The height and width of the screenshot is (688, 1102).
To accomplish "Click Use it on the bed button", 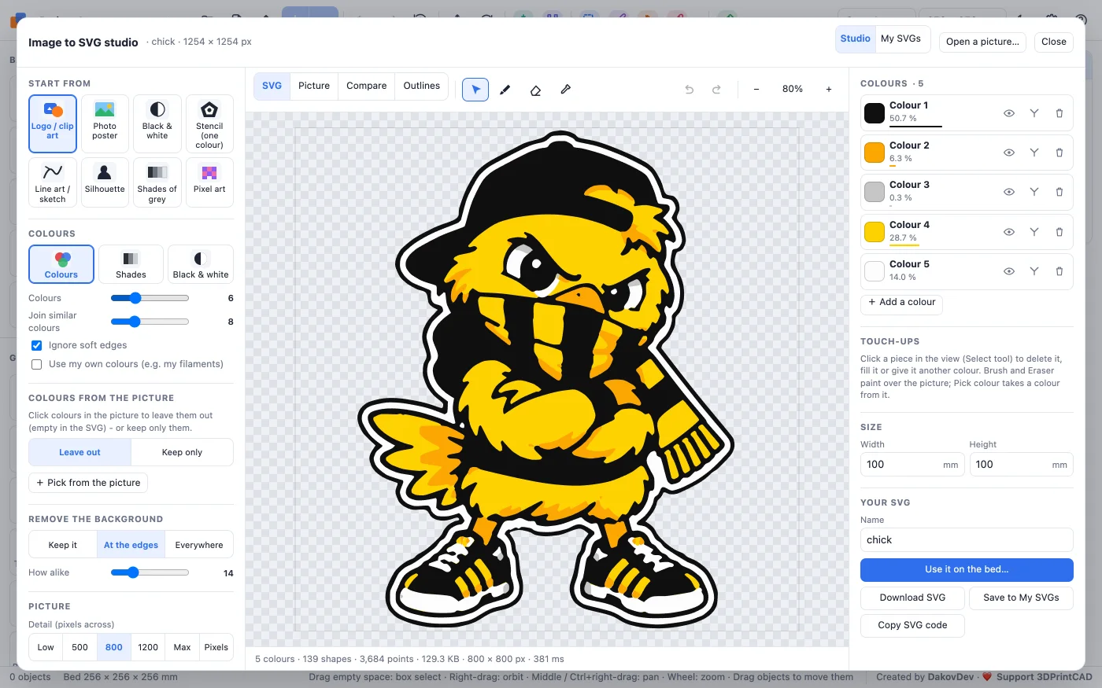I will point(967,570).
